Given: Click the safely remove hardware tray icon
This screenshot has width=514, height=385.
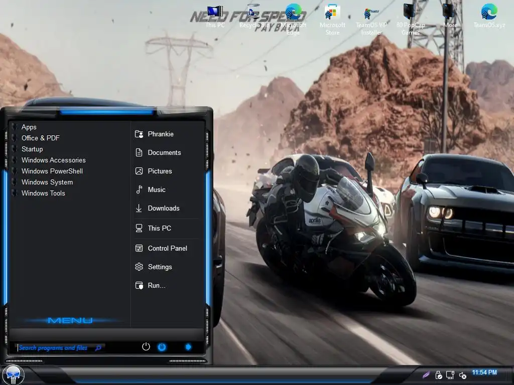Looking at the screenshot, I should pyautogui.click(x=439, y=375).
